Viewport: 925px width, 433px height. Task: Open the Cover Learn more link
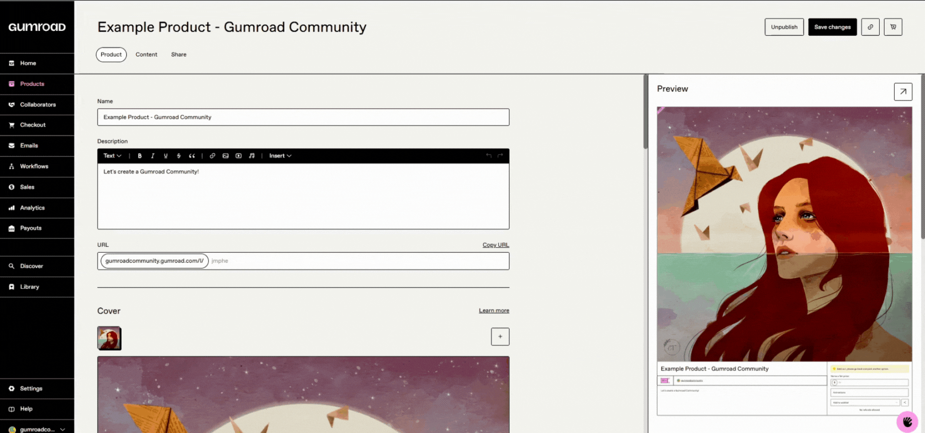click(x=494, y=310)
